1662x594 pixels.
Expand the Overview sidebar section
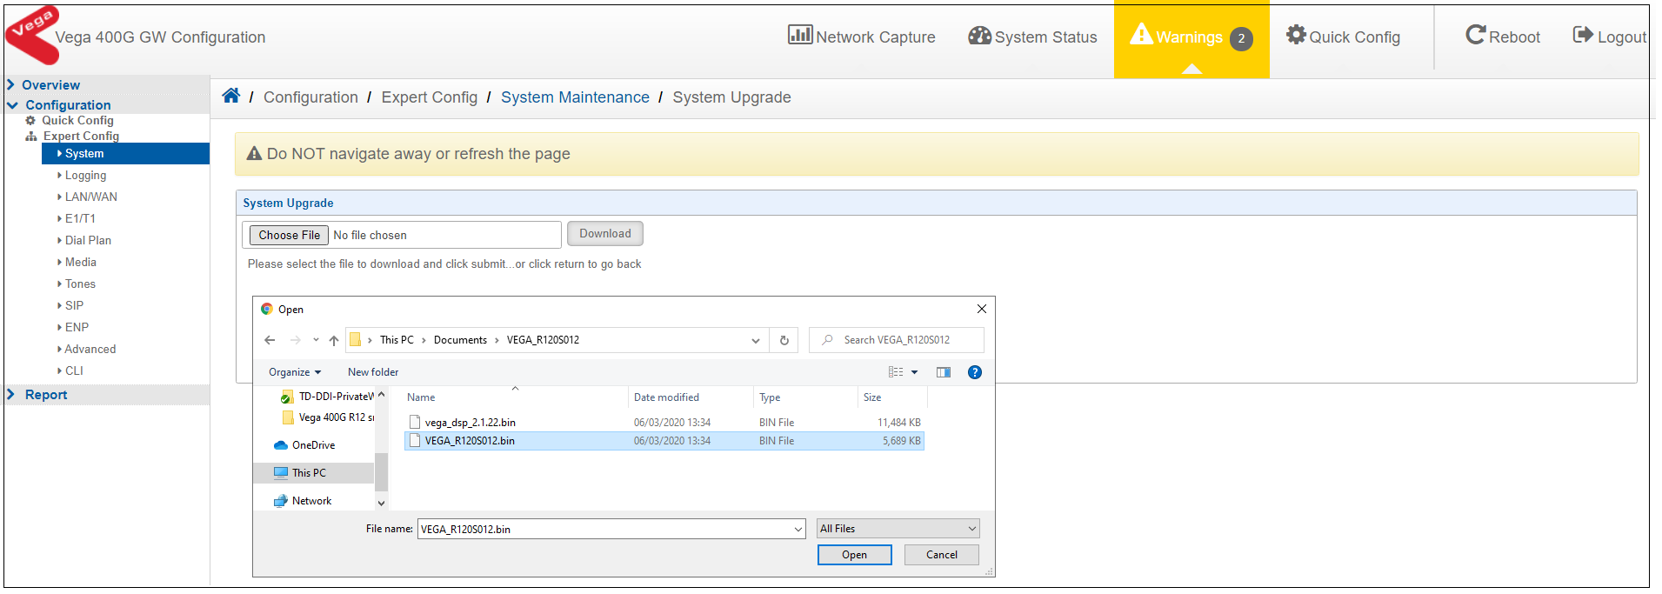50,85
